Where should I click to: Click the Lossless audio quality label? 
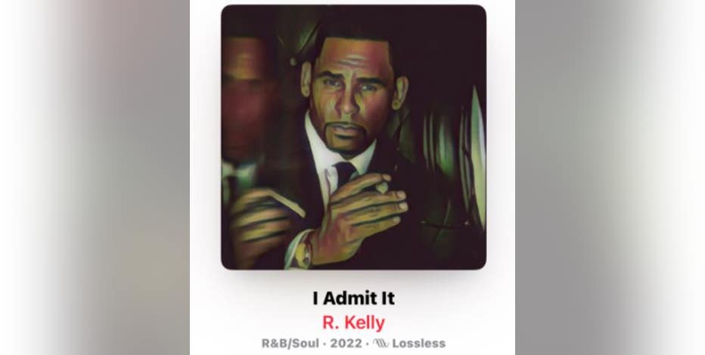point(418,344)
